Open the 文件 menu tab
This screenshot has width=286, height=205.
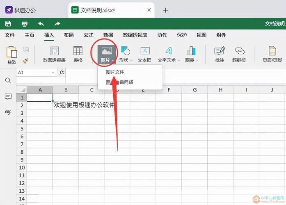click(10, 35)
